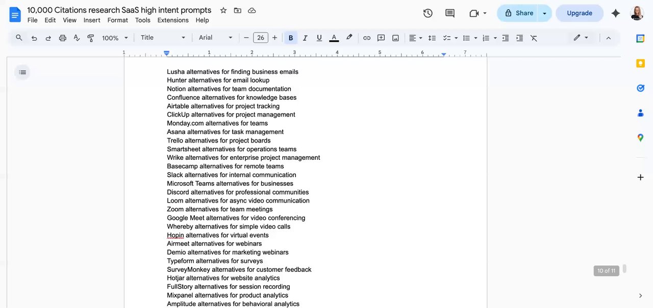This screenshot has width=653, height=308.
Task: Open the Help menu
Action: tap(202, 20)
